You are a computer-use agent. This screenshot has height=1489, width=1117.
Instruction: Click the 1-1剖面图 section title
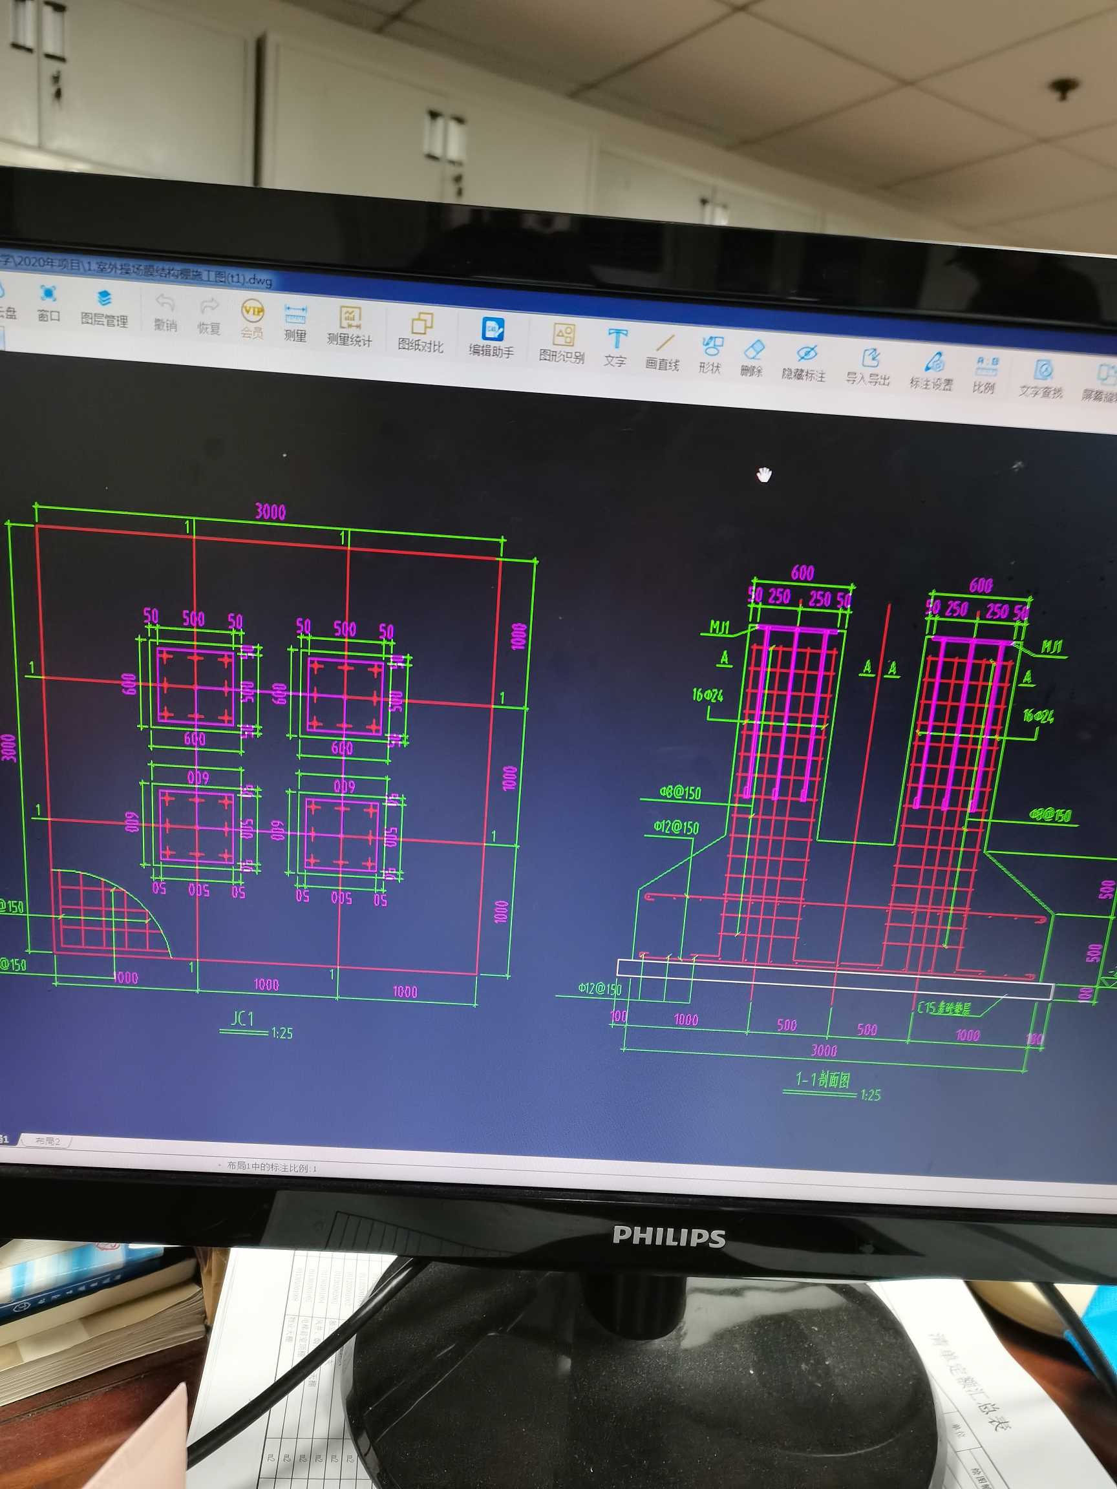tap(823, 1081)
